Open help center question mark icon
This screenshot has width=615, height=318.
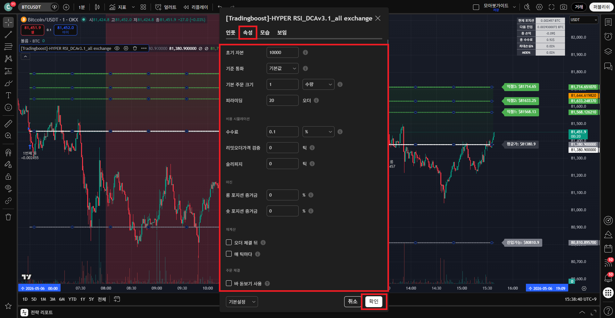tap(608, 310)
